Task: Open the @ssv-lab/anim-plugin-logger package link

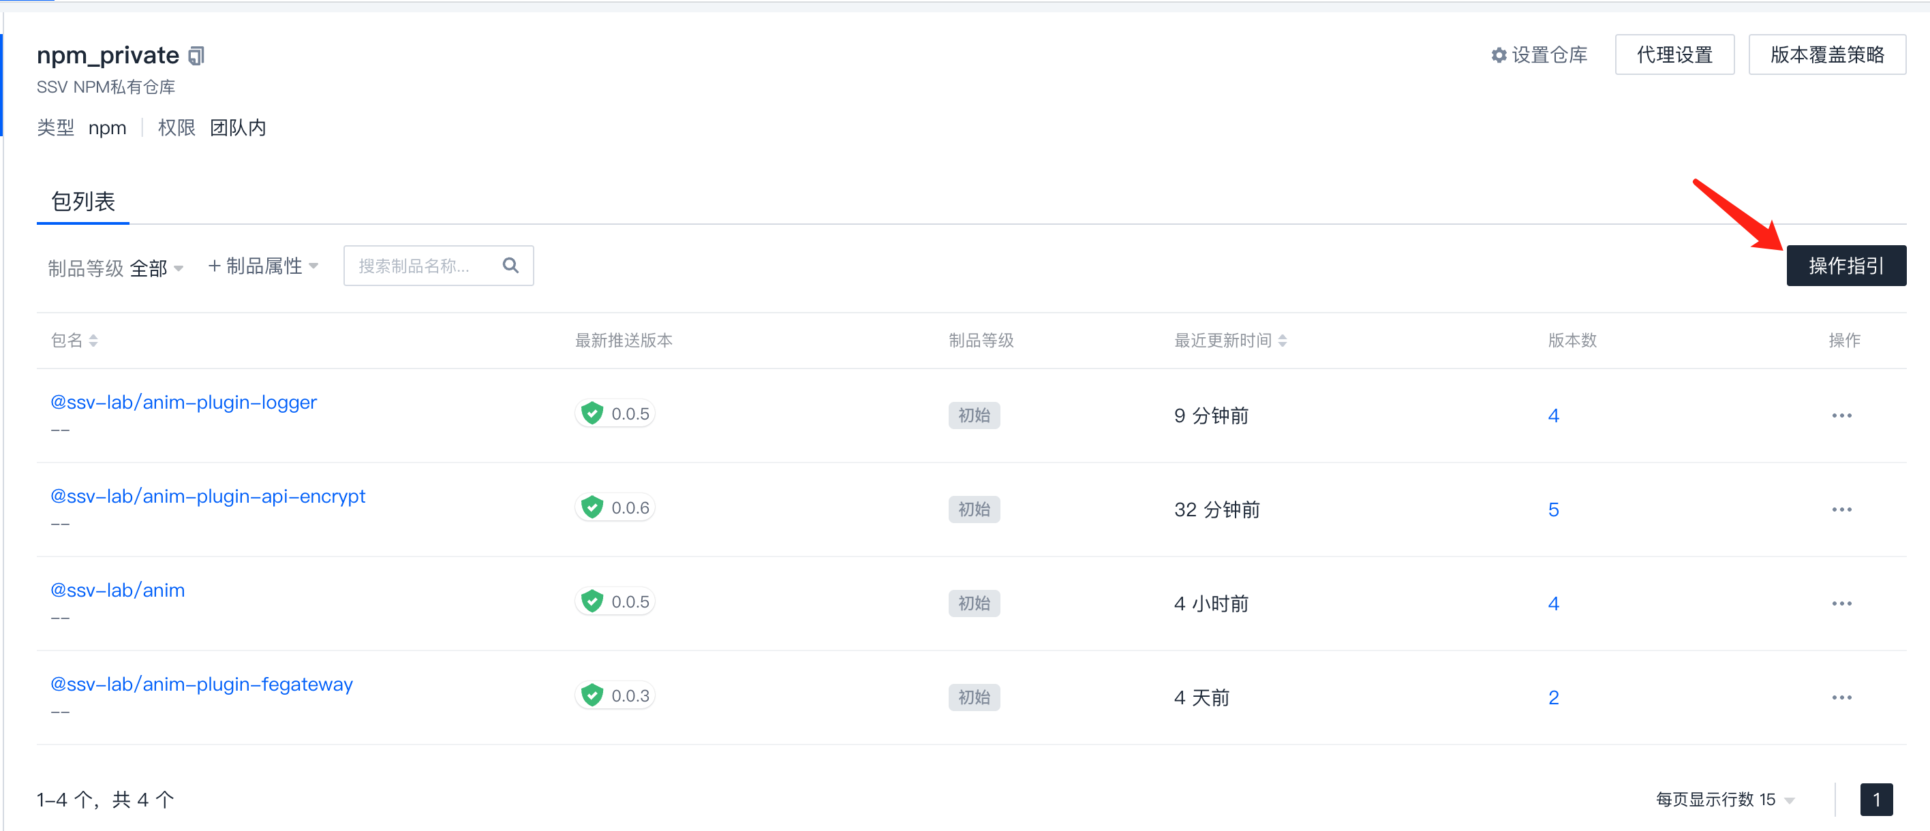Action: pyautogui.click(x=183, y=402)
